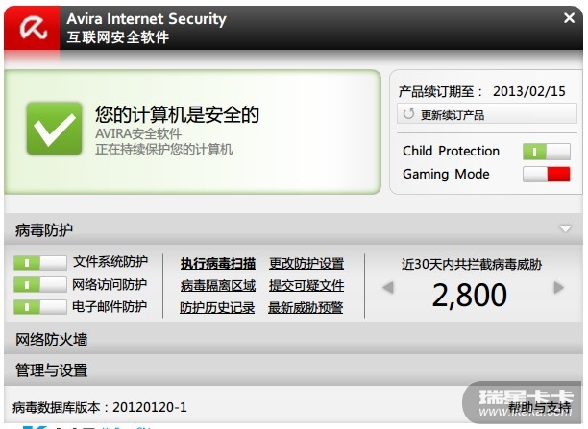Collapse 病毒防护 section arrow
The image size is (588, 429).
(566, 229)
